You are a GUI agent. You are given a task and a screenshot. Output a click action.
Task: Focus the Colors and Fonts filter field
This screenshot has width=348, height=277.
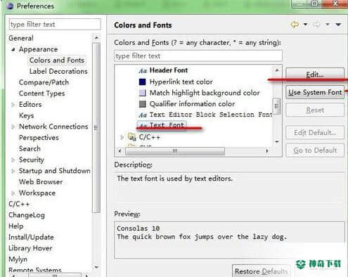(x=198, y=56)
